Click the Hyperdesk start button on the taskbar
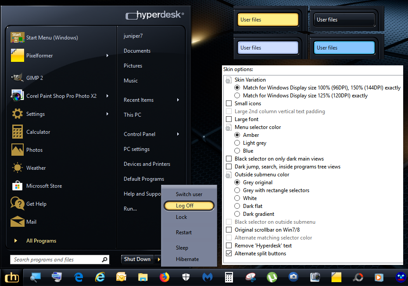This screenshot has height=286, width=408. [12, 277]
